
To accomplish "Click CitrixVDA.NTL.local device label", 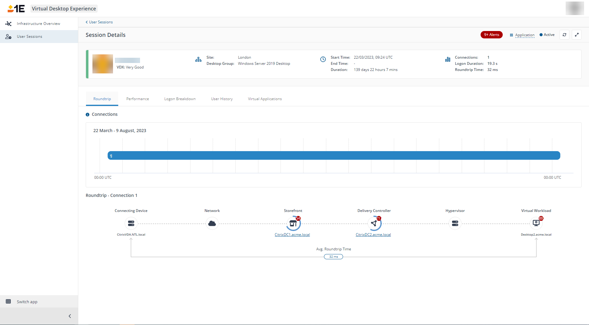I will [131, 235].
